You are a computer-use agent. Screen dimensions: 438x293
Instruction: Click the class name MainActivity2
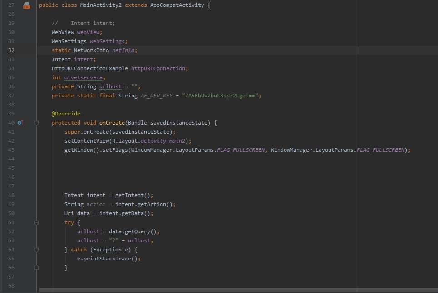(101, 5)
